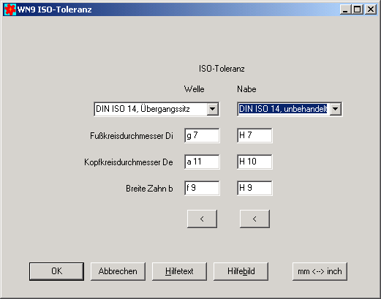
Task: Confirm the dialog with OK
Action: point(56,271)
